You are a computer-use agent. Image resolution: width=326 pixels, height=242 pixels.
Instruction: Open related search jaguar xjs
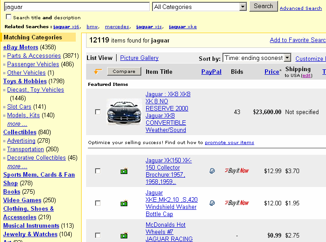(x=149, y=27)
